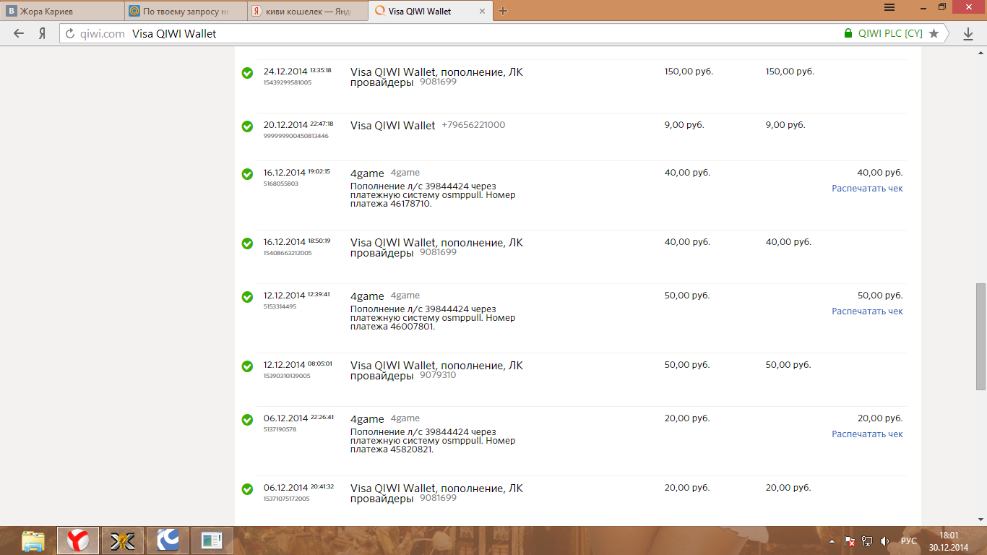Image resolution: width=987 pixels, height=555 pixels.
Task: Click the green check for 12.12.2014 12:39 payment
Action: [x=247, y=297]
